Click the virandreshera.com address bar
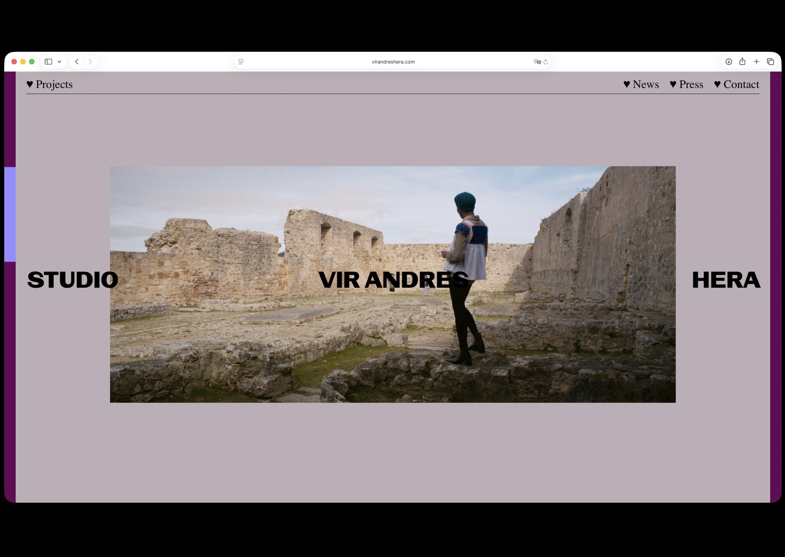The width and height of the screenshot is (785, 557). pyautogui.click(x=393, y=62)
